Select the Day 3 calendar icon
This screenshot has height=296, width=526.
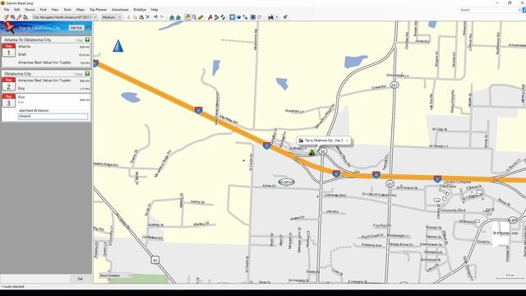(x=9, y=100)
